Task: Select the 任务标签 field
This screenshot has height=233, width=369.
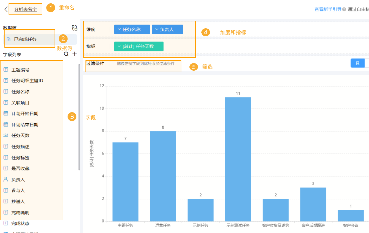Action: tap(20, 158)
